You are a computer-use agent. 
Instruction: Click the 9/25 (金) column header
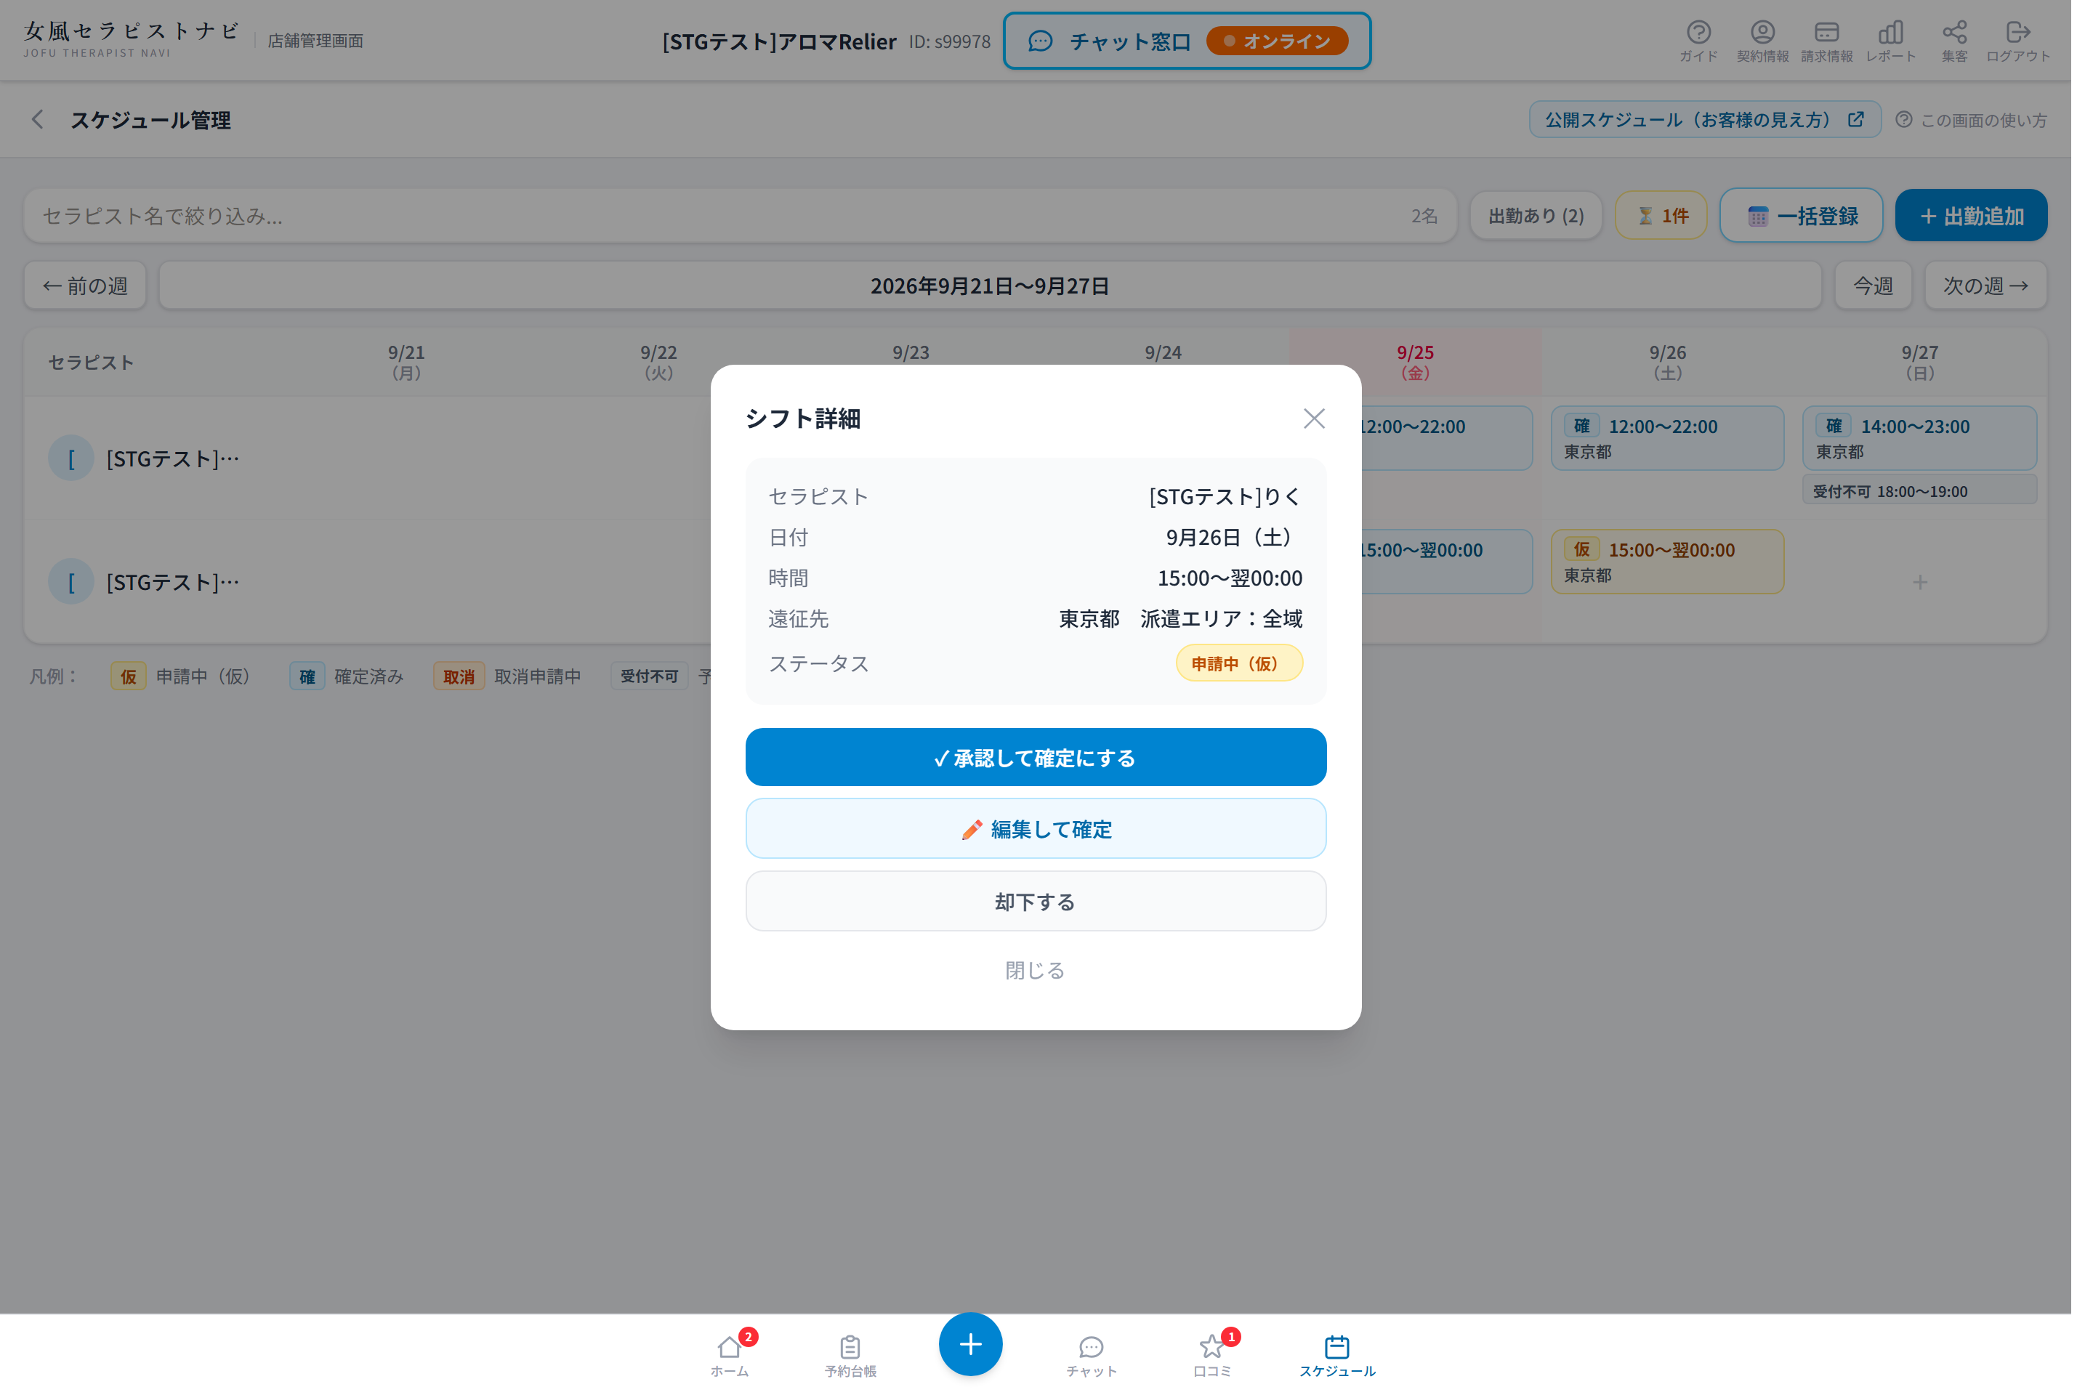(x=1415, y=362)
